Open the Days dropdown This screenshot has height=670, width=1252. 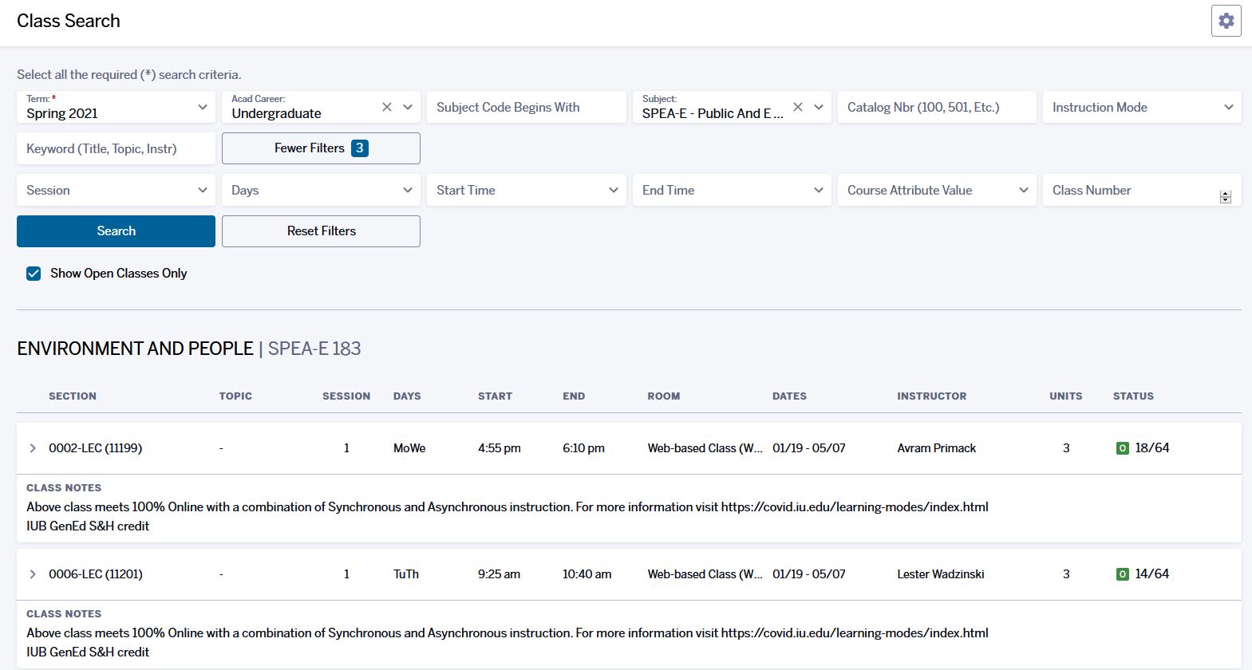point(321,190)
